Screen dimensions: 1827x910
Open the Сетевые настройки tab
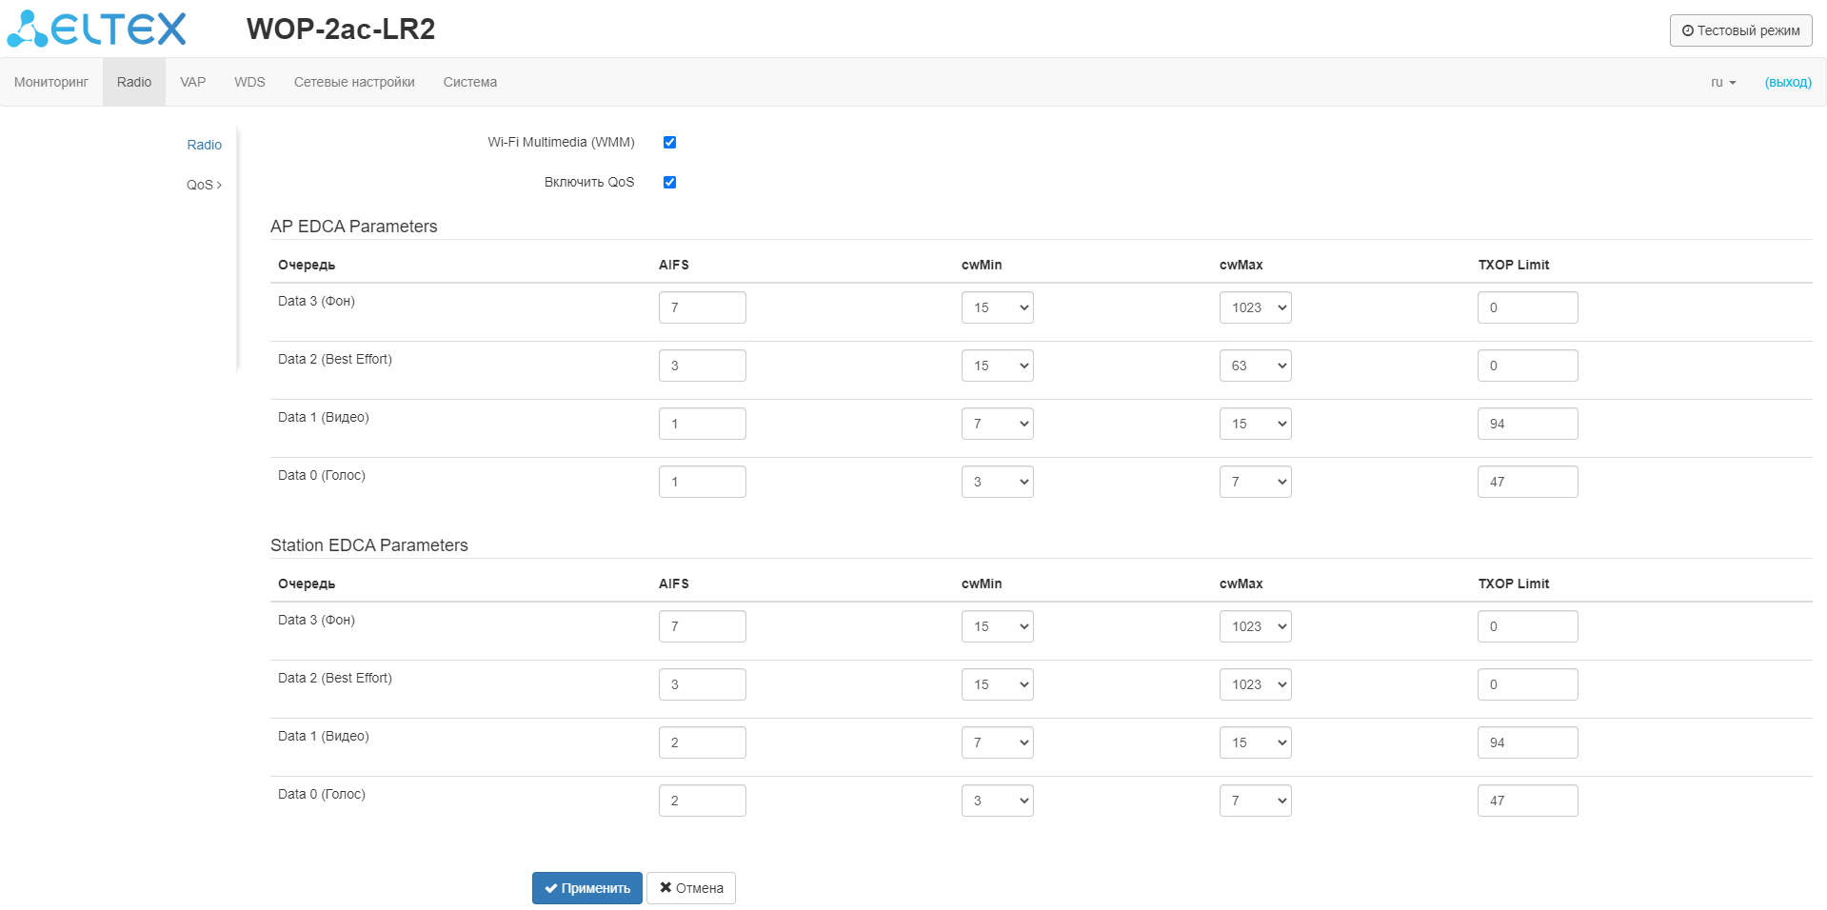click(x=354, y=83)
